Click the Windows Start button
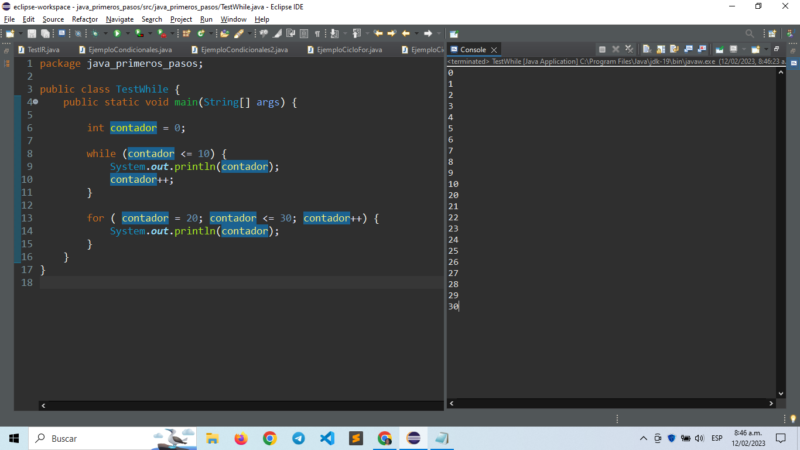This screenshot has height=450, width=800. [x=14, y=438]
